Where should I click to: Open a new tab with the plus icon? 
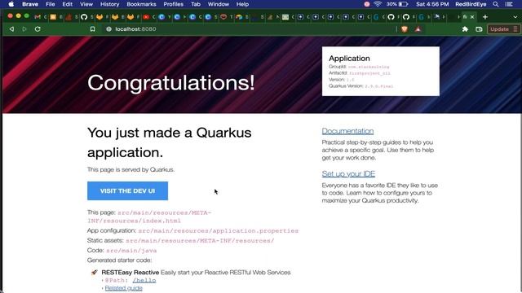(x=485, y=17)
